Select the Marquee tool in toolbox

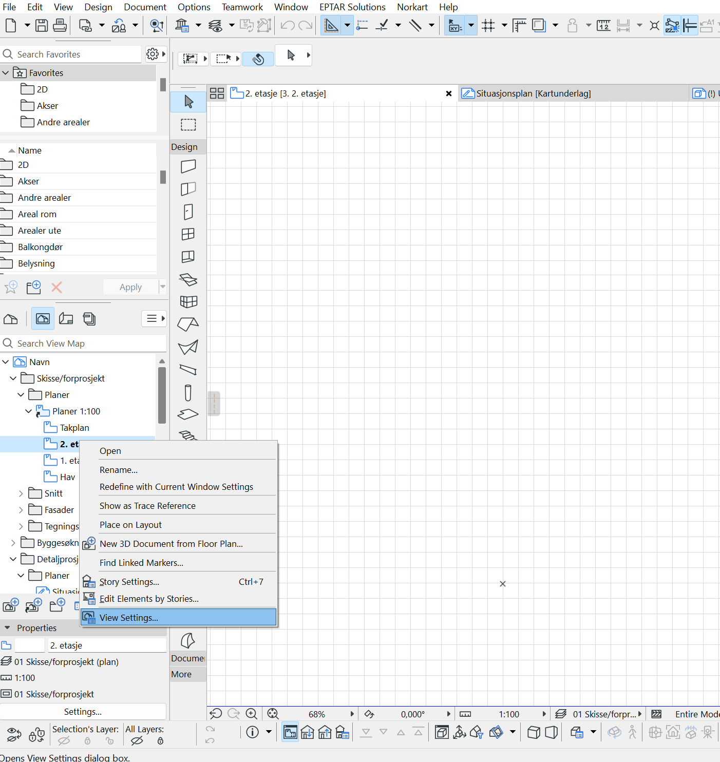[x=188, y=125]
